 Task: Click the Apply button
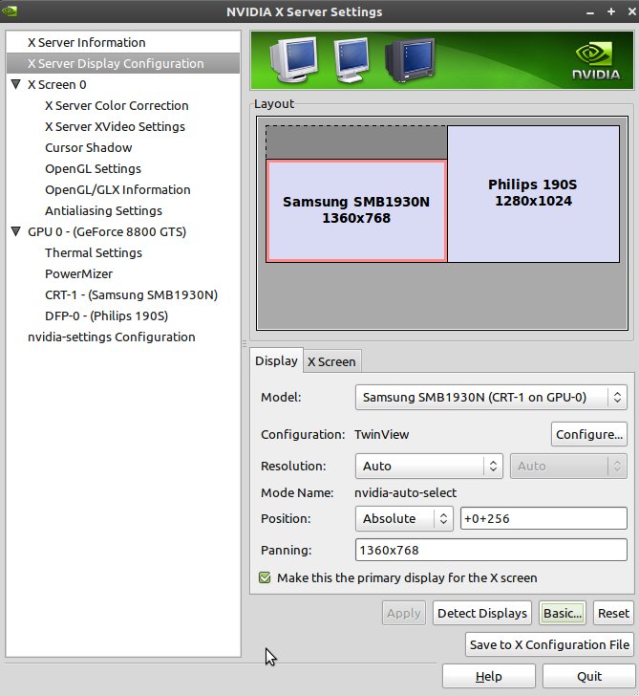point(403,613)
